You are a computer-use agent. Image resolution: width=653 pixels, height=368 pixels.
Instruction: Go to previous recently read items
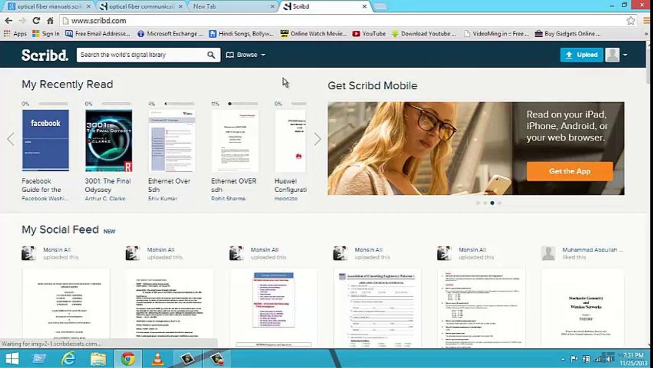10,139
